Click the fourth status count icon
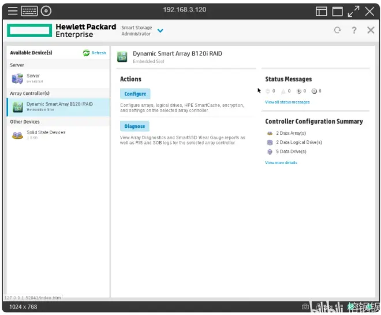Screen dimensions: 381x315 click(x=314, y=91)
